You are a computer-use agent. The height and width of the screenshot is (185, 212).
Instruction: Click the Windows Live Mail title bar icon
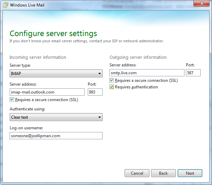coord(6,5)
